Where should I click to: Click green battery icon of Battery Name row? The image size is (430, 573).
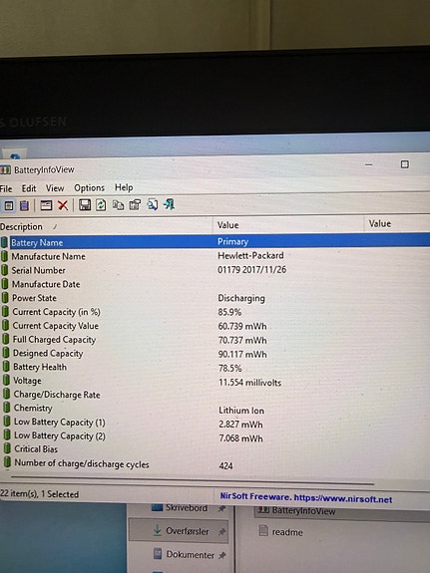[4, 242]
